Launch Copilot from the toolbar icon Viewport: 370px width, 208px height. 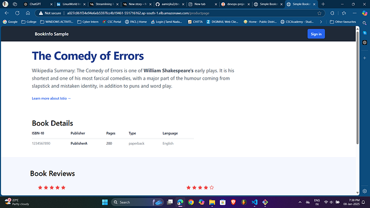click(x=365, y=13)
